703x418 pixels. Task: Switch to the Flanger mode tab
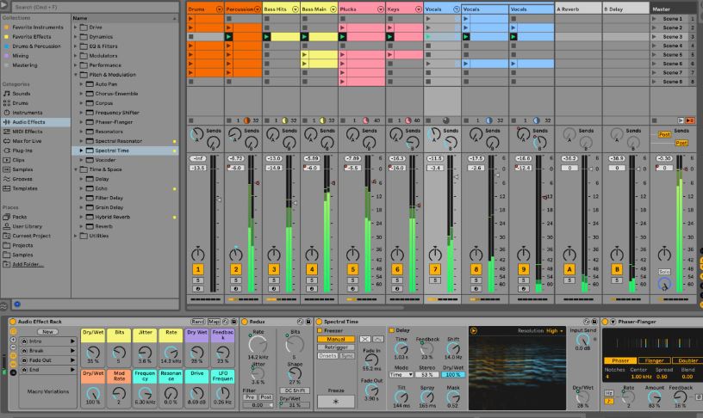coord(654,360)
